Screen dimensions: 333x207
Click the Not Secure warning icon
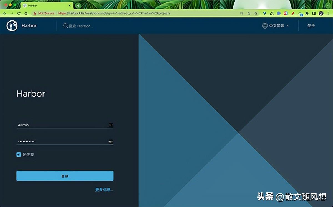click(x=35, y=13)
